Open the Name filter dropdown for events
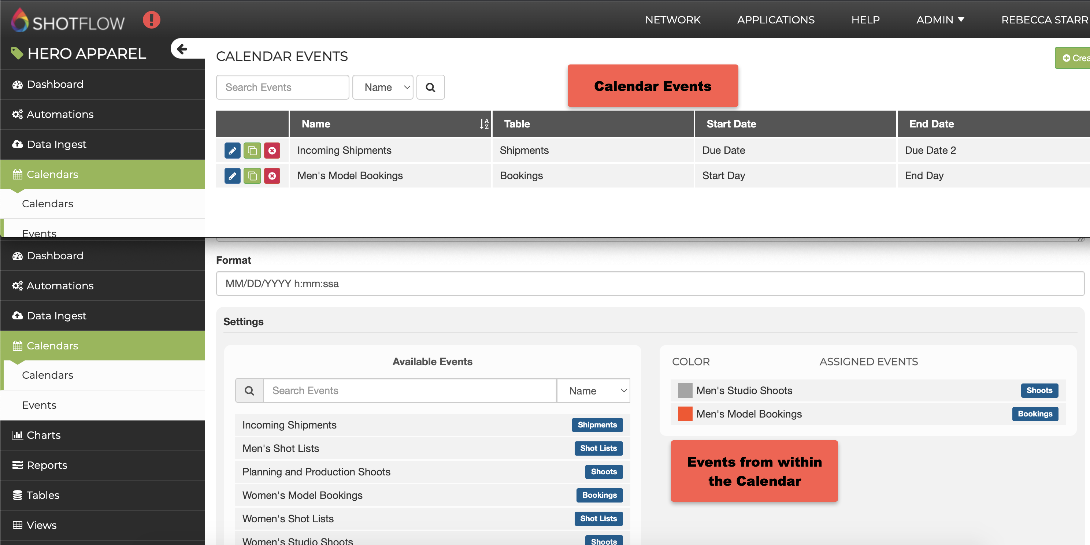Image resolution: width=1090 pixels, height=545 pixels. point(382,87)
